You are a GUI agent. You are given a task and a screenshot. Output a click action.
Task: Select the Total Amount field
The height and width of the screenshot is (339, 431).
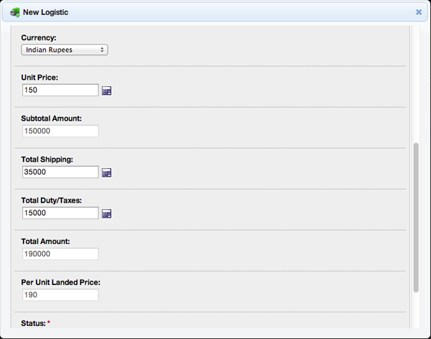tap(60, 254)
